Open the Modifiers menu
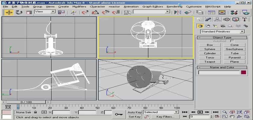 coord(79,6)
